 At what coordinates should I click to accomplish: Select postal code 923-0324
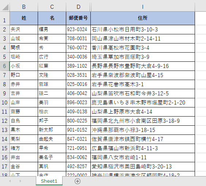pyautogui.click(x=78, y=30)
